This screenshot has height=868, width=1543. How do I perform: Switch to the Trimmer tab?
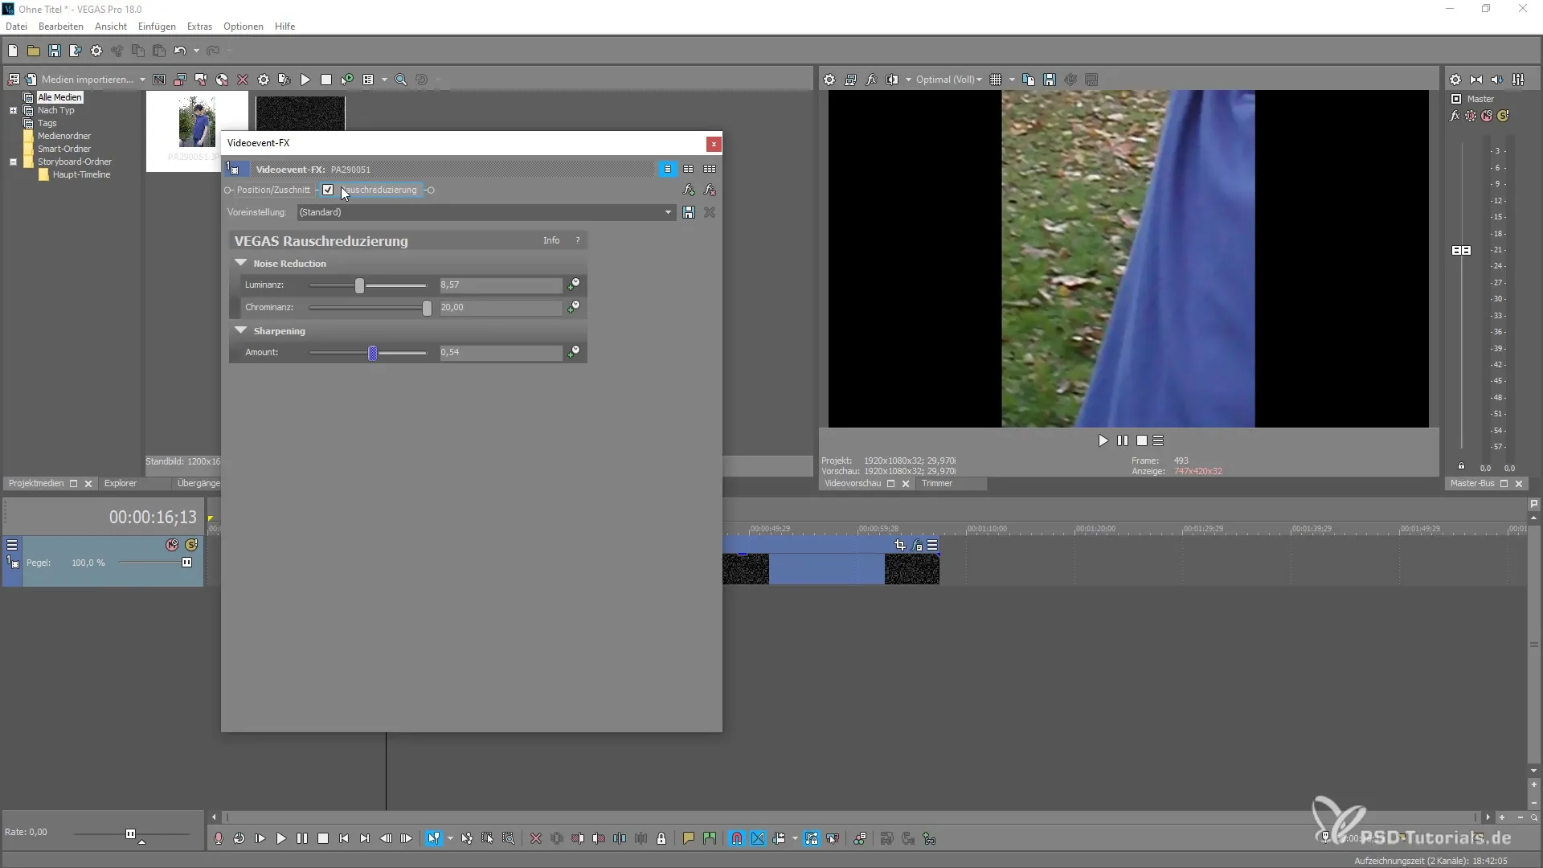937,483
